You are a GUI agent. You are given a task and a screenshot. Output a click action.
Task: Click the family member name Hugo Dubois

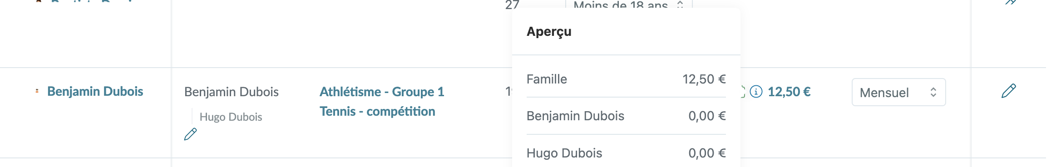click(231, 117)
